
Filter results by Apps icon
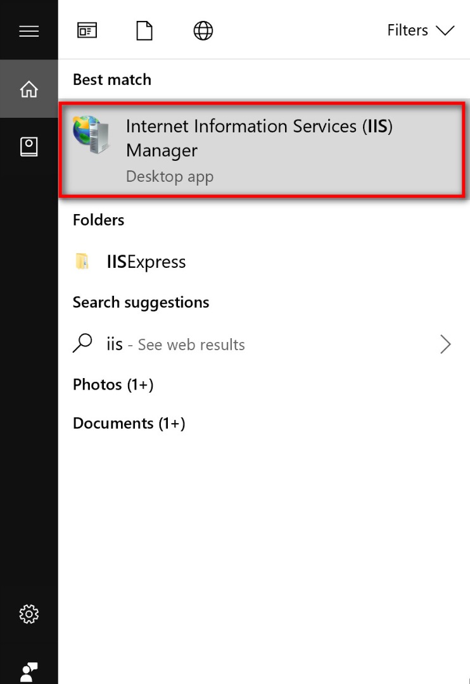[x=87, y=30]
